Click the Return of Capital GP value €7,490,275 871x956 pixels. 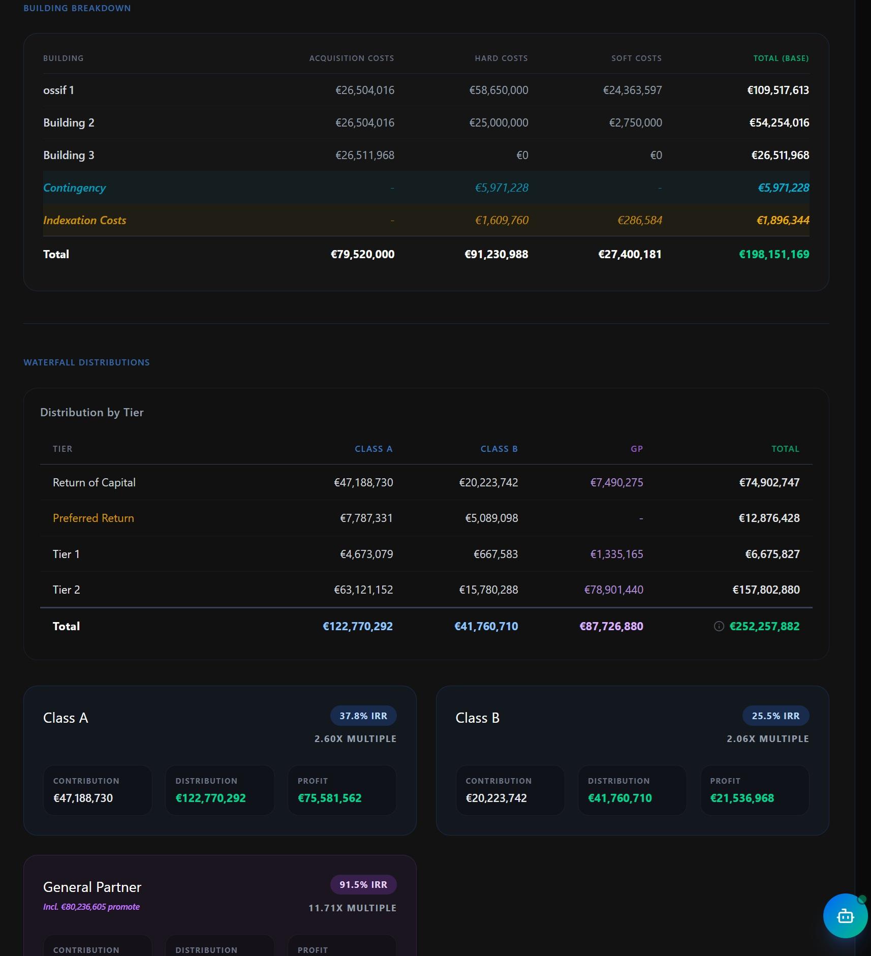pos(616,482)
